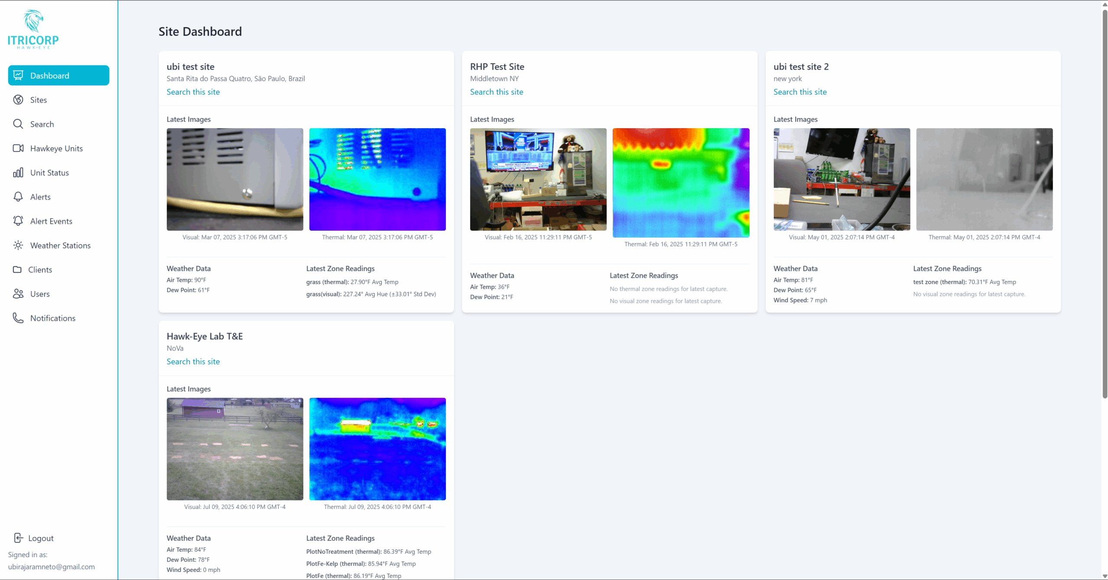The image size is (1108, 580).
Task: Click the Unit Status bar chart icon
Action: coord(18,173)
